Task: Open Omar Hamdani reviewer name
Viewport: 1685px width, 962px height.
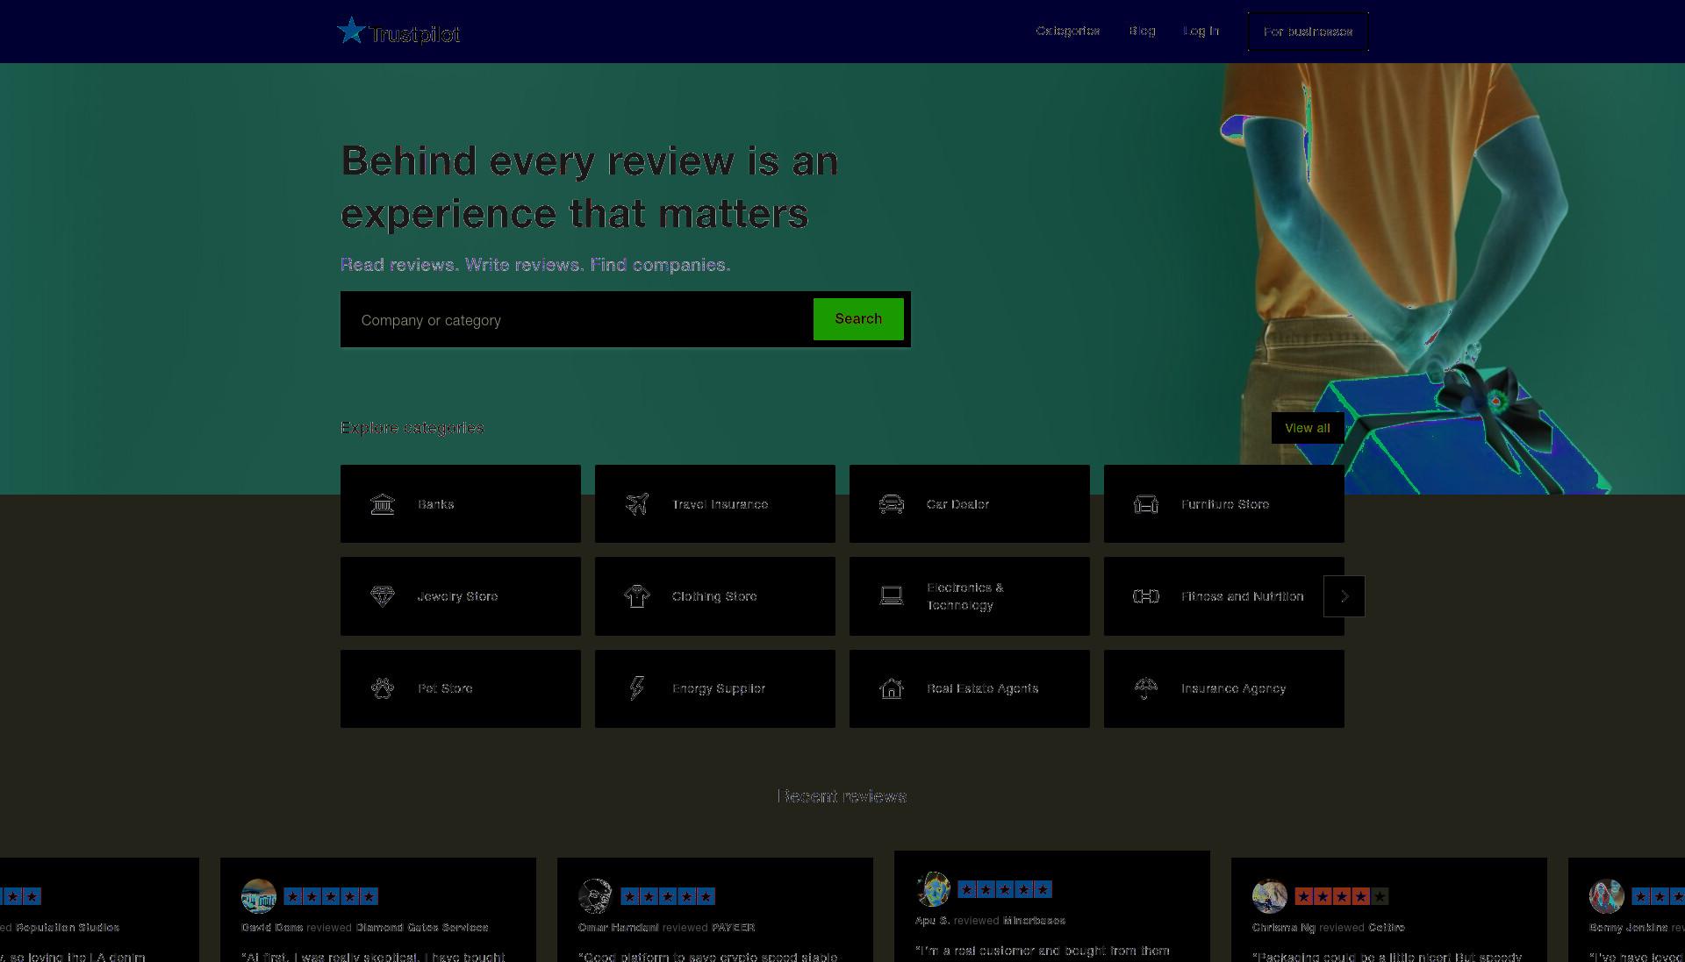Action: click(x=618, y=927)
